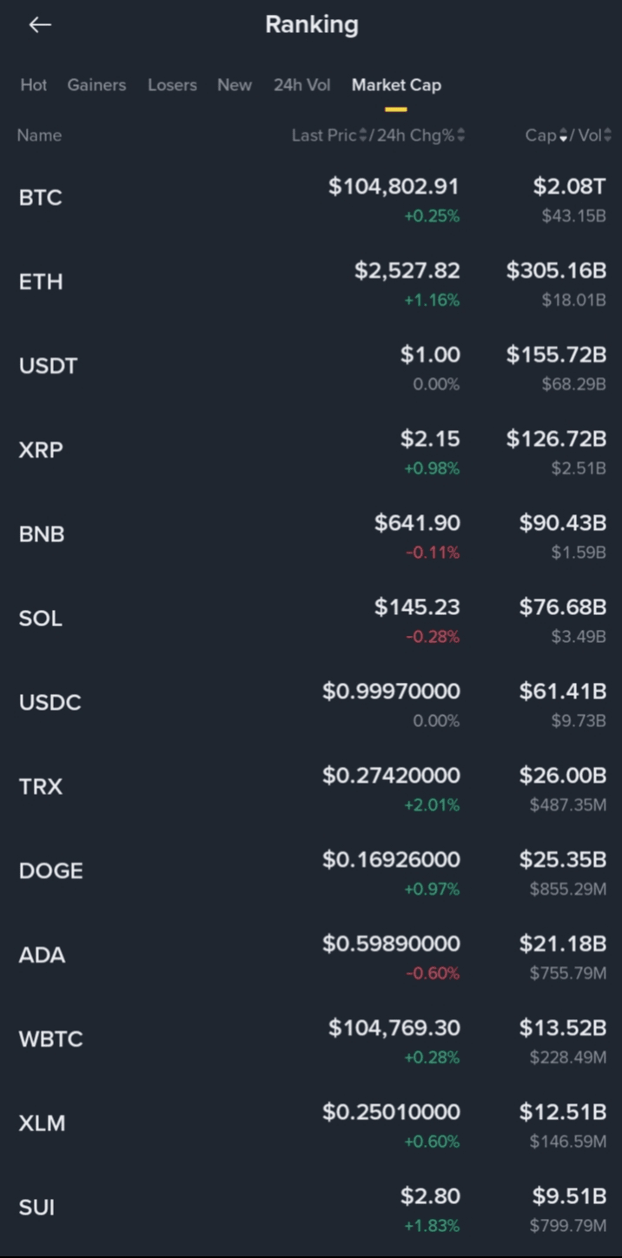
Task: Tap the DOGE entry
Action: [x=50, y=871]
